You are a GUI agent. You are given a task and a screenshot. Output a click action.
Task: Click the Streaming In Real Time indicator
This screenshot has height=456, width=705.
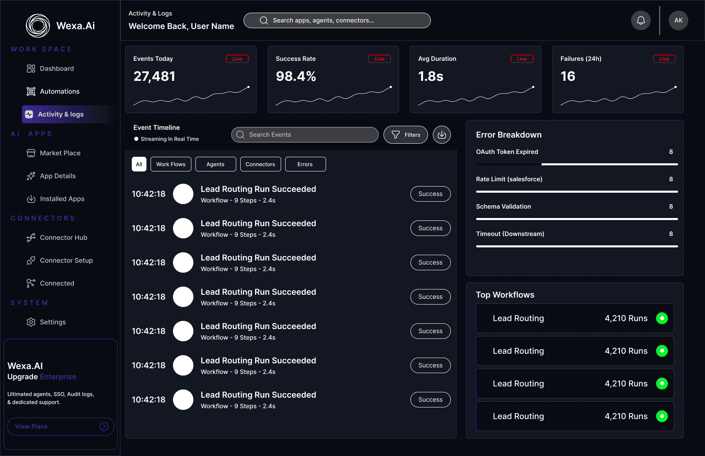point(166,139)
